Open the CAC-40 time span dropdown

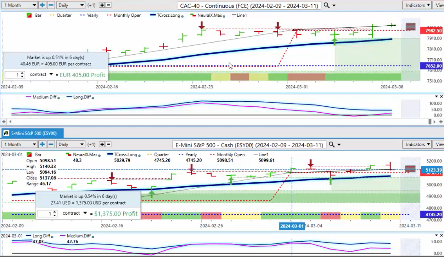[19, 5]
